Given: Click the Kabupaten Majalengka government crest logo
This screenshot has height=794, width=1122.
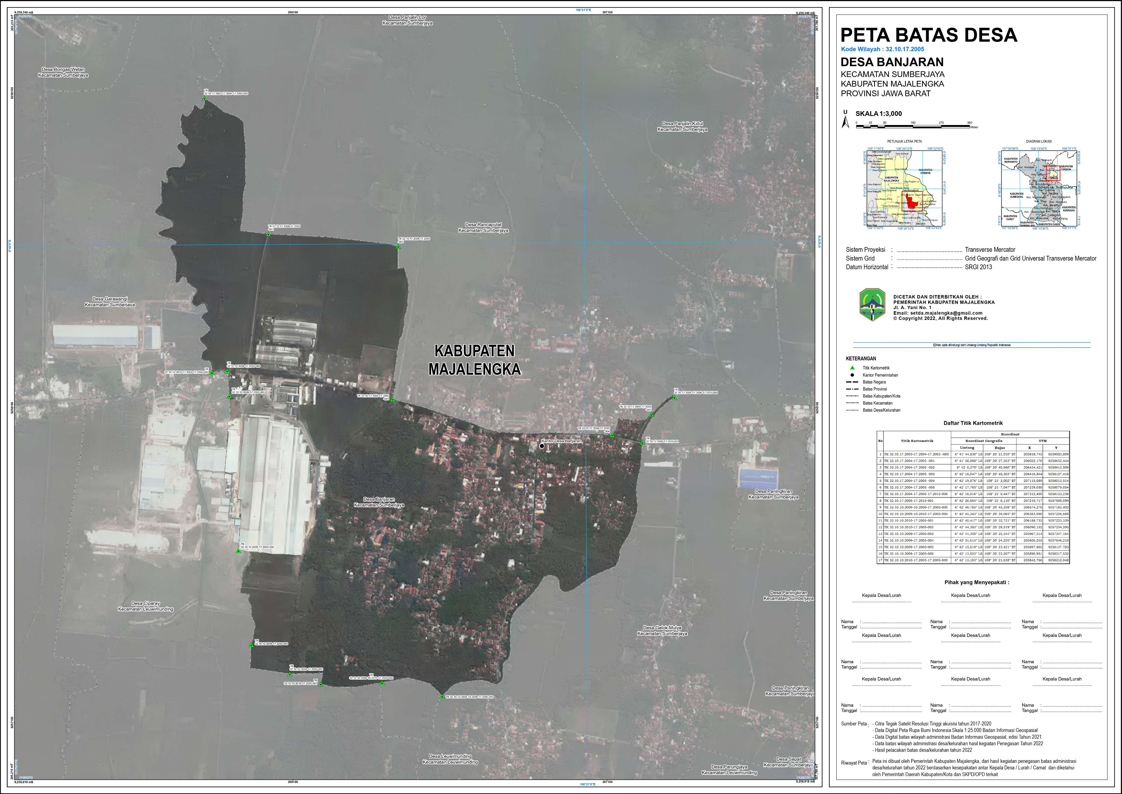Looking at the screenshot, I should point(872,305).
